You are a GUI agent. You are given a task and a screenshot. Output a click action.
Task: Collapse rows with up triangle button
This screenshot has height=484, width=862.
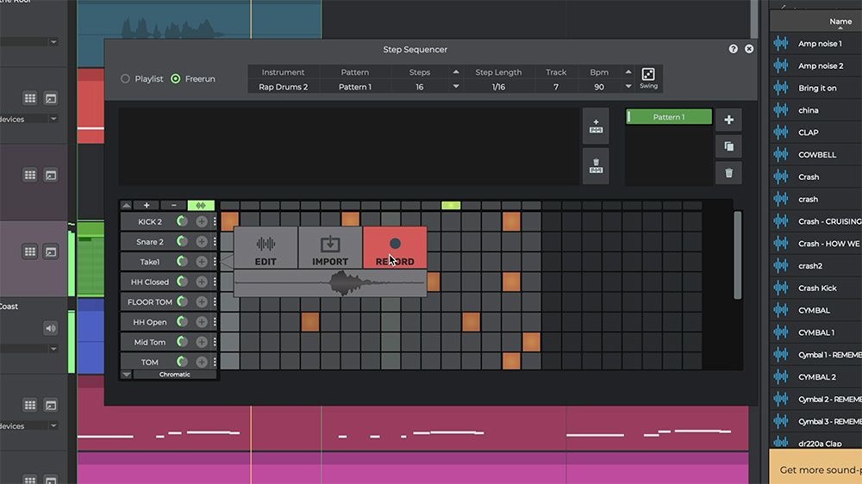[127, 206]
